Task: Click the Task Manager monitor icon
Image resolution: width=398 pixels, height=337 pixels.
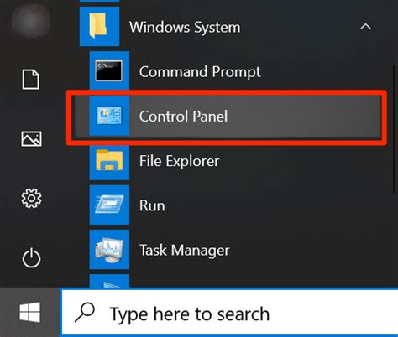Action: 109,250
